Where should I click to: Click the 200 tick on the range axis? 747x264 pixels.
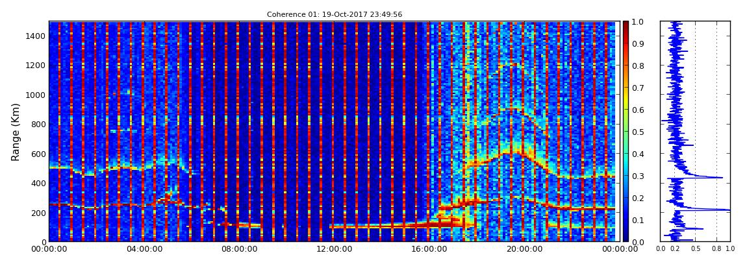pyautogui.click(x=38, y=213)
